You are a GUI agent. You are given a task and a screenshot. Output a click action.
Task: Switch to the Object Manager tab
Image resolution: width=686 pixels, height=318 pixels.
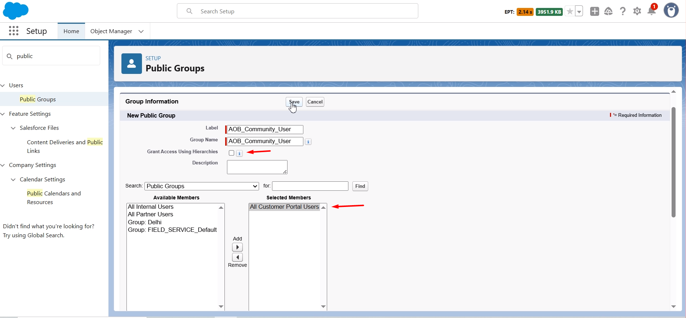pos(111,31)
